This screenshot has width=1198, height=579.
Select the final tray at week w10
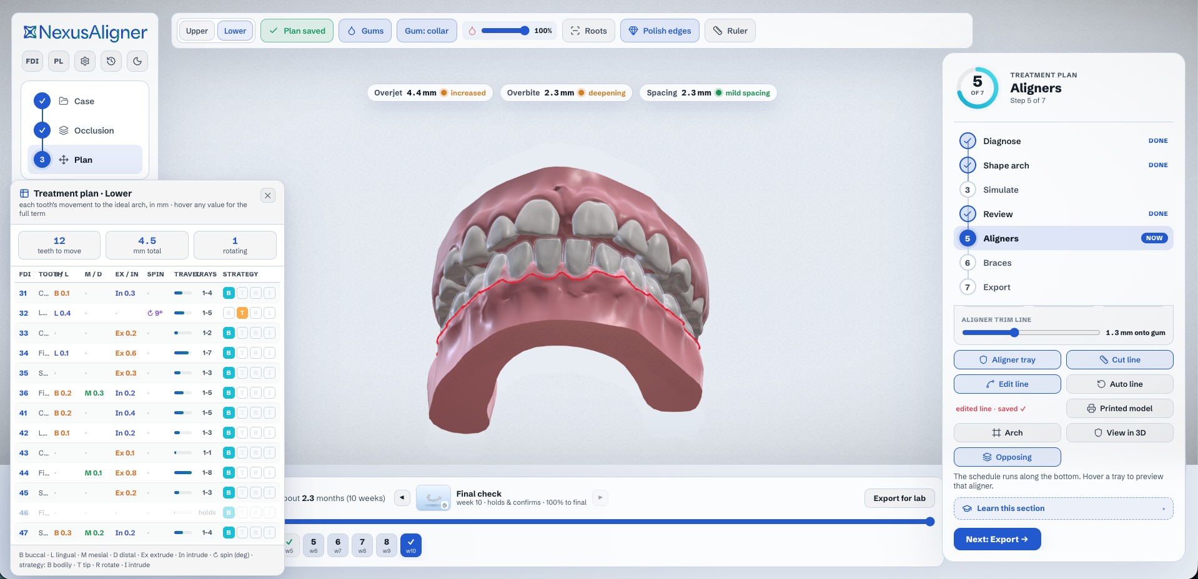click(x=411, y=545)
